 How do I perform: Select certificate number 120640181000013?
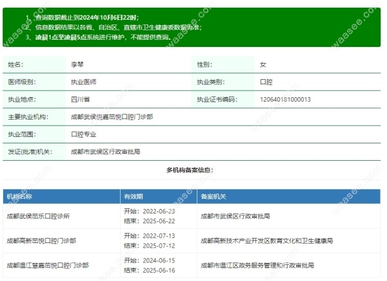coord(285,100)
